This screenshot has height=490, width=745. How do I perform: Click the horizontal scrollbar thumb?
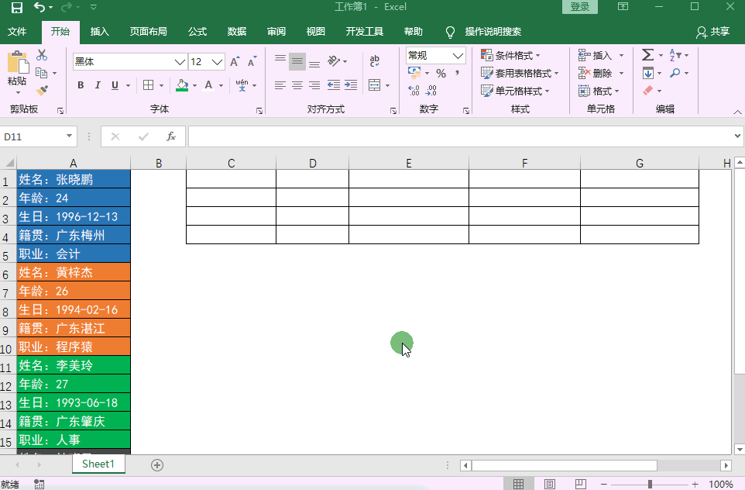564,464
